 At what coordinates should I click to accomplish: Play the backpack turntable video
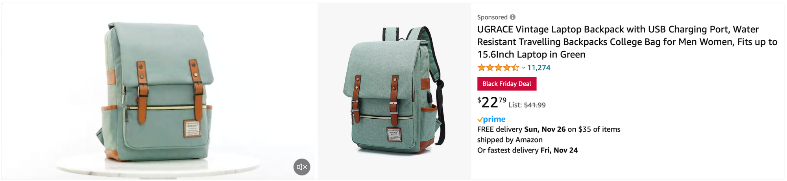(159, 91)
